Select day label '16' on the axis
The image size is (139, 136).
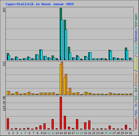[69, 133]
